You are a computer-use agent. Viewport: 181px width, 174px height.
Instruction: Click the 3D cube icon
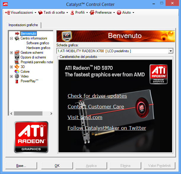coord(17,67)
